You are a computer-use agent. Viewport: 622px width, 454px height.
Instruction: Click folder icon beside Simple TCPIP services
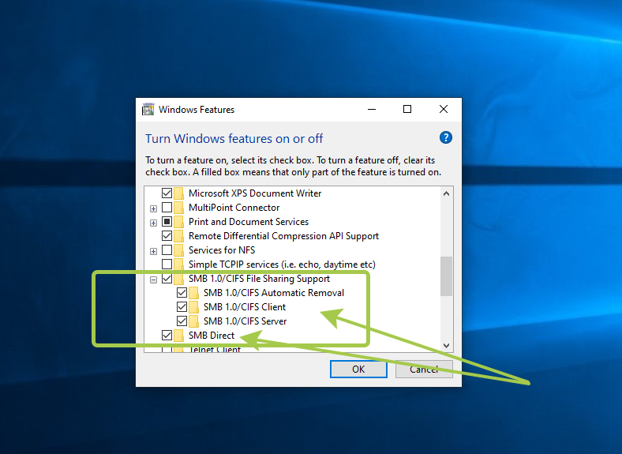click(x=179, y=265)
